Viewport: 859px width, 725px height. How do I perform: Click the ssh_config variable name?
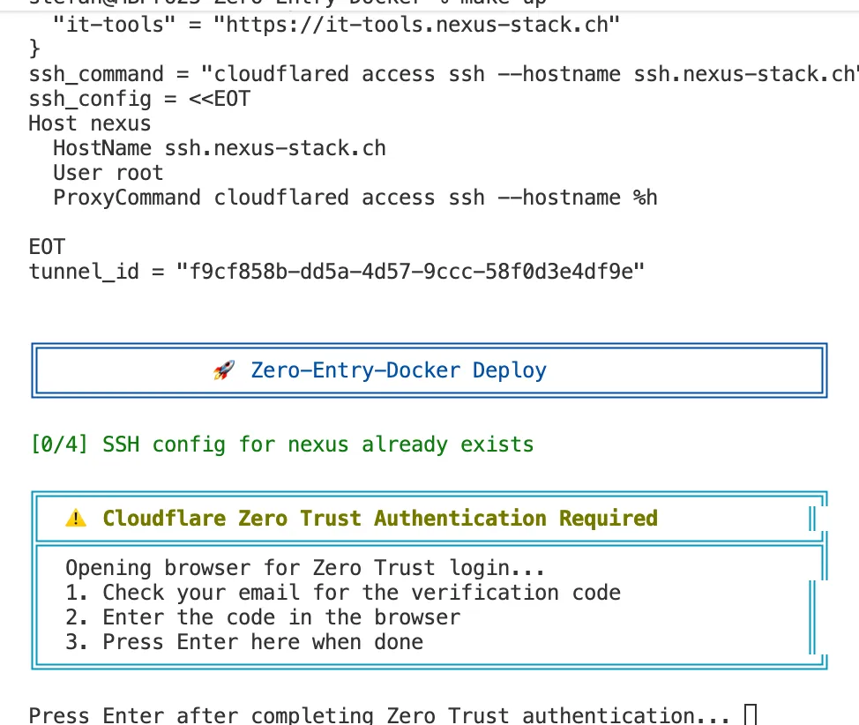click(x=90, y=99)
